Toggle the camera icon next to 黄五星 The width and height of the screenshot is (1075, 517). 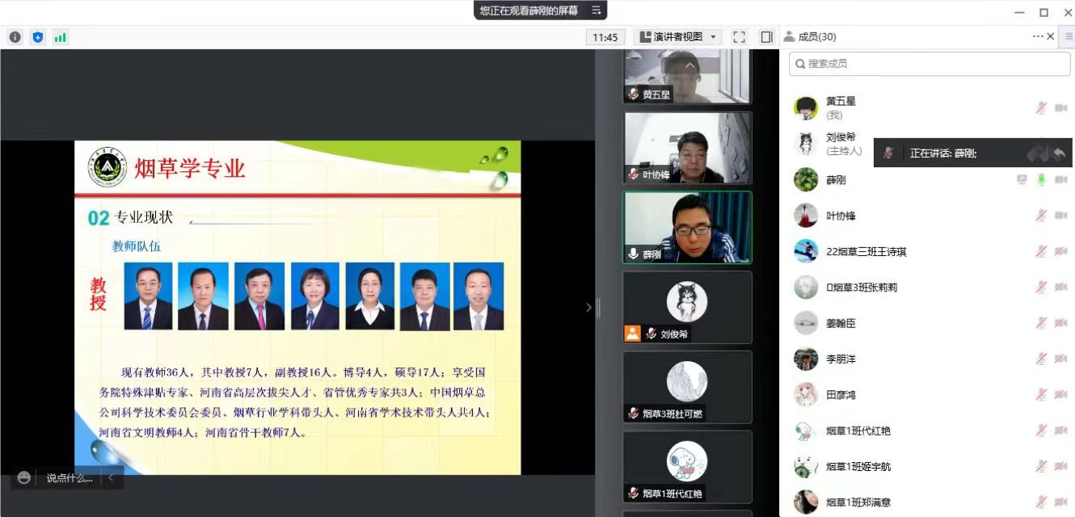tap(1061, 106)
